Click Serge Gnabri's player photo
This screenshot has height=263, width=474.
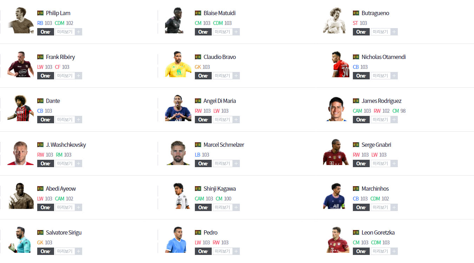(x=336, y=152)
